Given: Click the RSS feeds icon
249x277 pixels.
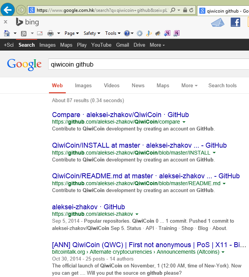Looking at the screenshot, I should 24,33.
